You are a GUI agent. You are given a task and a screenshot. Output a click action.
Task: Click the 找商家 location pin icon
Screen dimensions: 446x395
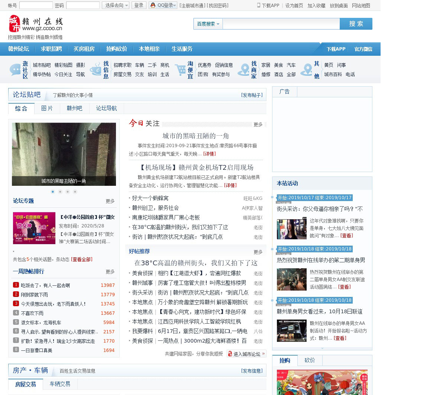[x=244, y=69]
